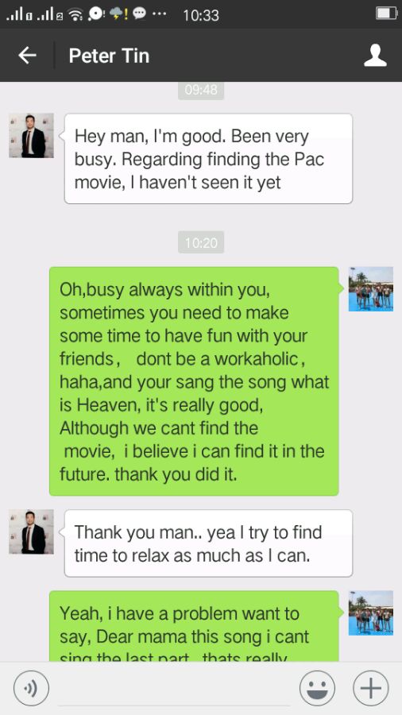Tap the chat notification bubble icon

140,14
